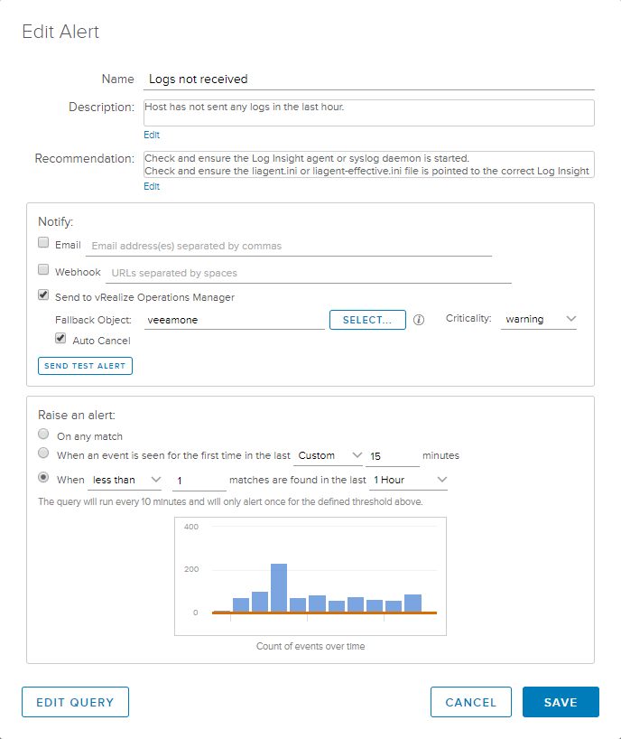Screen dimensions: 621x739
Task: Select the matches threshold radio option
Action: pos(43,478)
